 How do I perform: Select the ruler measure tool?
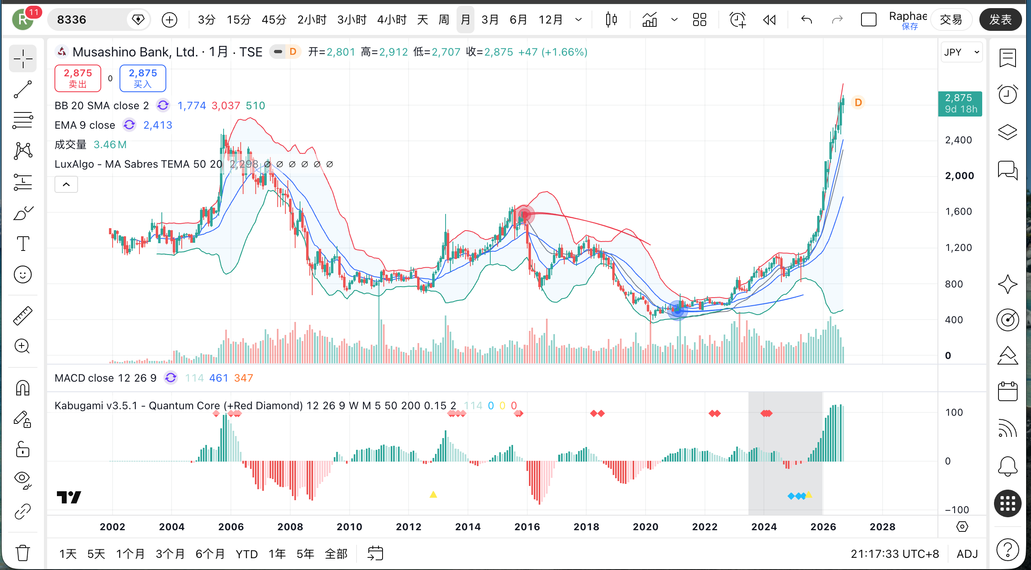coord(23,316)
